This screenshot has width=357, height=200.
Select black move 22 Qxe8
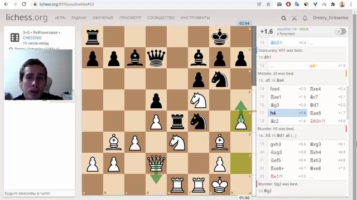pyautogui.click(x=327, y=168)
